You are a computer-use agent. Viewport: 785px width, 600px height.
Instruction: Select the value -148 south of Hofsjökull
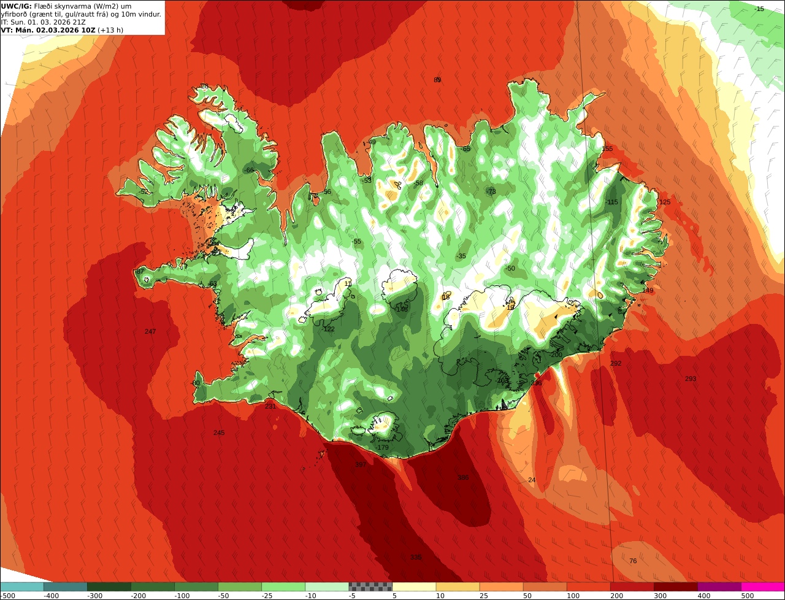(x=401, y=309)
